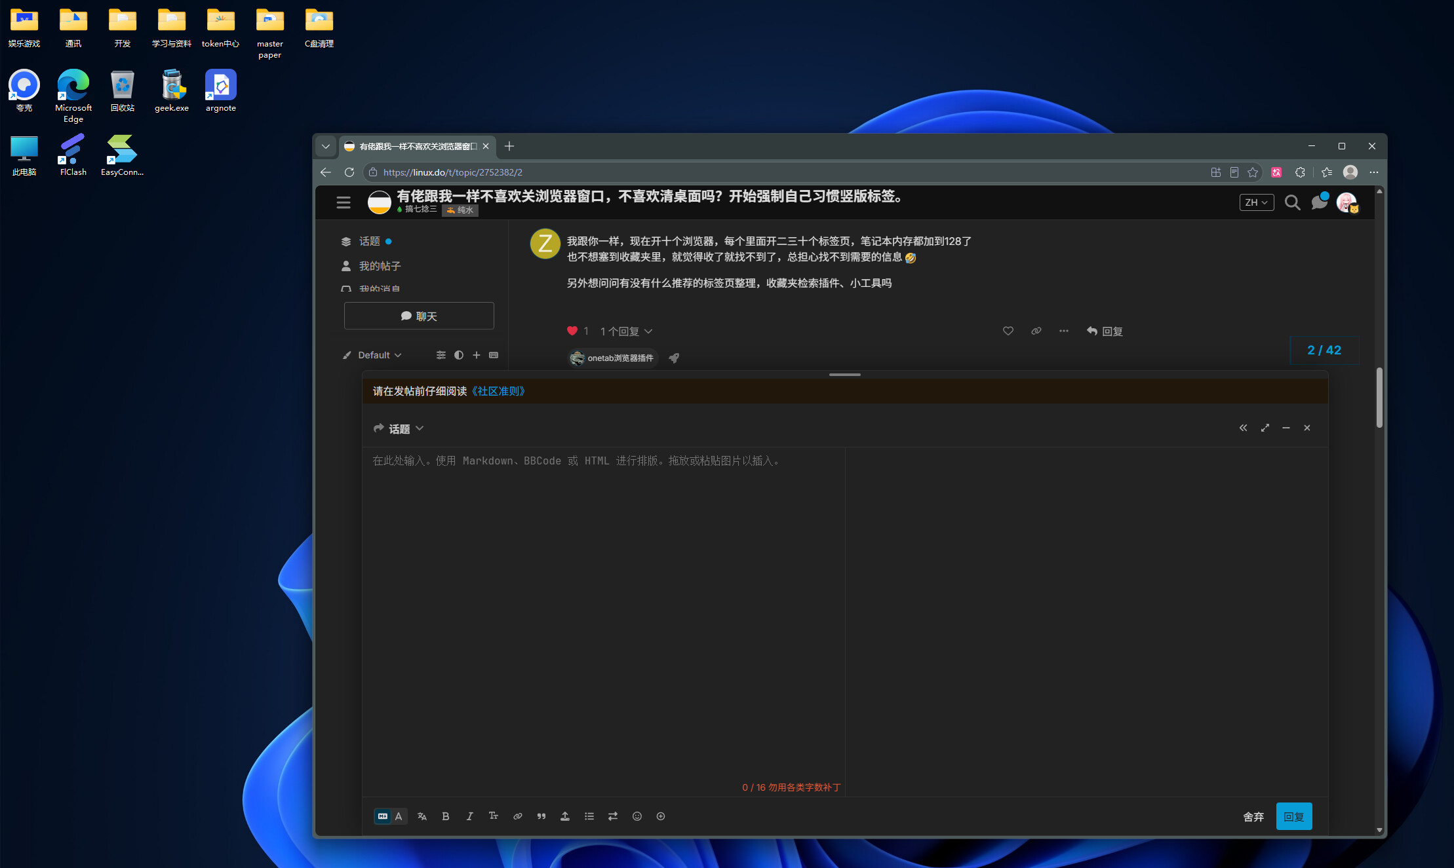The height and width of the screenshot is (868, 1454).
Task: Add page to favorites with star icon
Action: (1253, 172)
